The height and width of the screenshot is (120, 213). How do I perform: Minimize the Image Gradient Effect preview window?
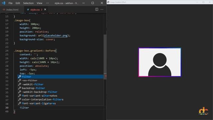(x=197, y=2)
